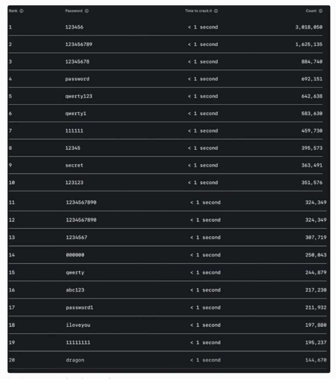Click rank number 14 in the table

12,255
